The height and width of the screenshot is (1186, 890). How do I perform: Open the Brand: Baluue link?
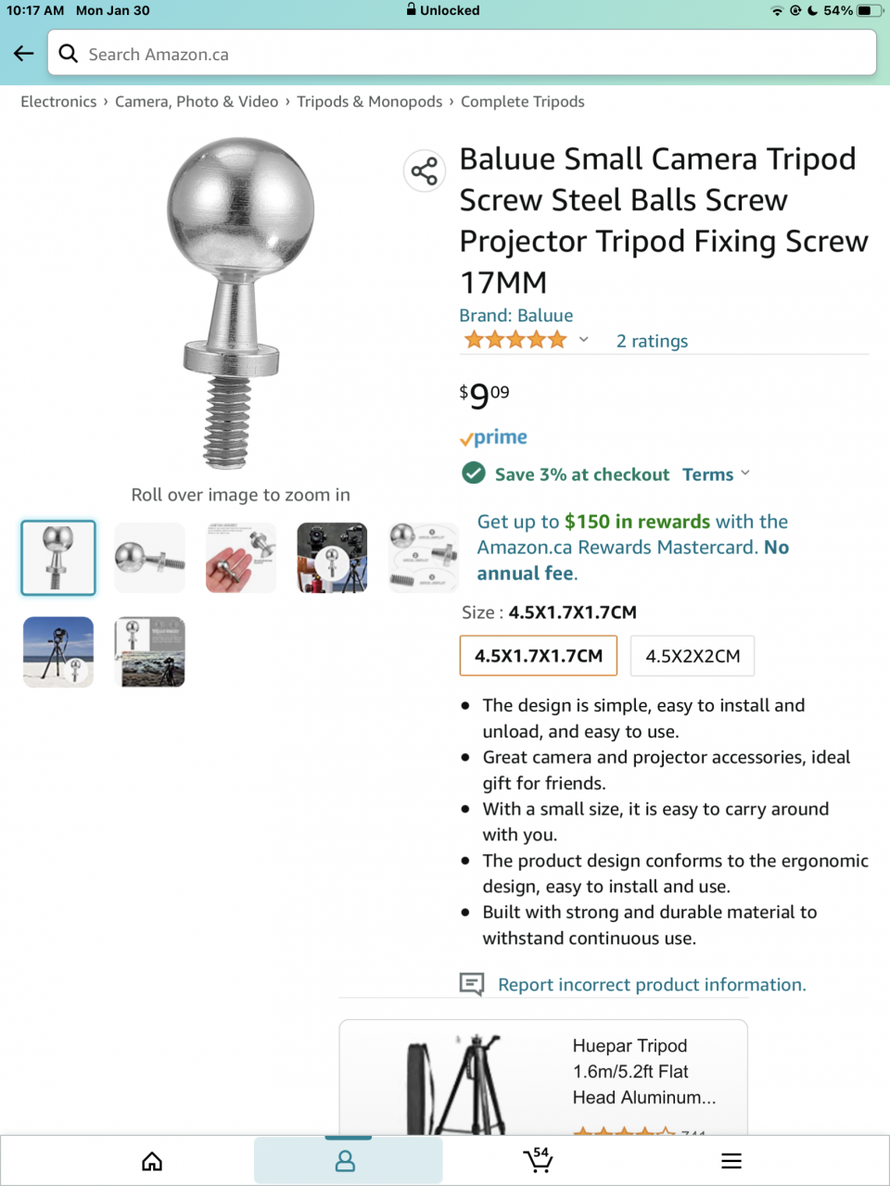point(516,316)
